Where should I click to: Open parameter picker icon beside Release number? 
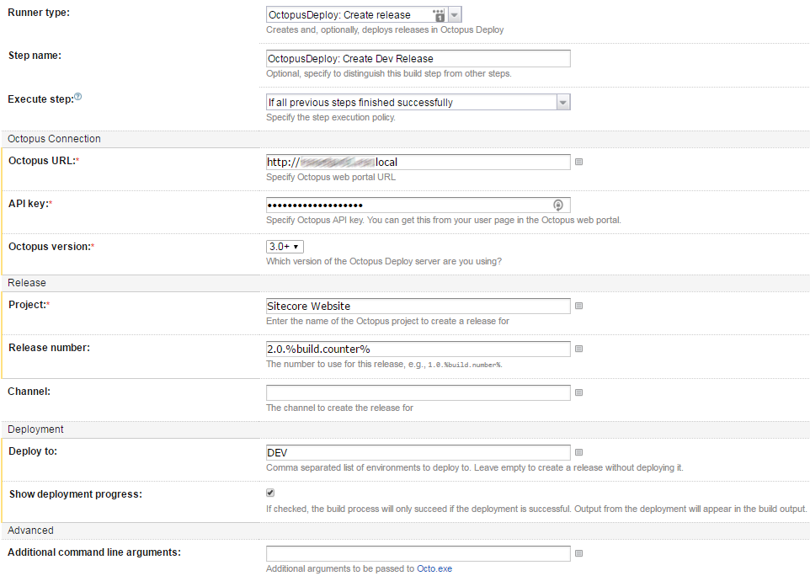[x=578, y=349]
